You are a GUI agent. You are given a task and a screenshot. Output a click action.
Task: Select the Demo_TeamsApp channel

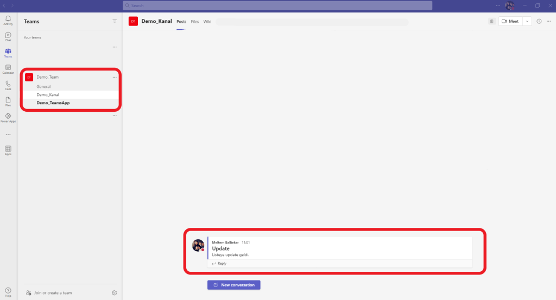53,103
